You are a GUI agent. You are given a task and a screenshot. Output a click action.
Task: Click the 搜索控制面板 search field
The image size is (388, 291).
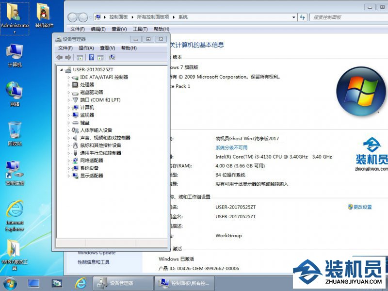pyautogui.click(x=349, y=17)
